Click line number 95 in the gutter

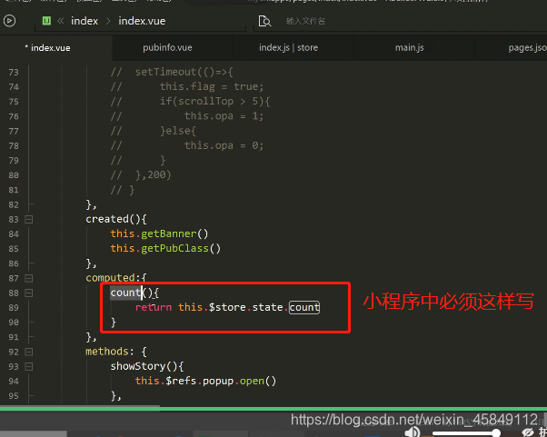(x=14, y=396)
